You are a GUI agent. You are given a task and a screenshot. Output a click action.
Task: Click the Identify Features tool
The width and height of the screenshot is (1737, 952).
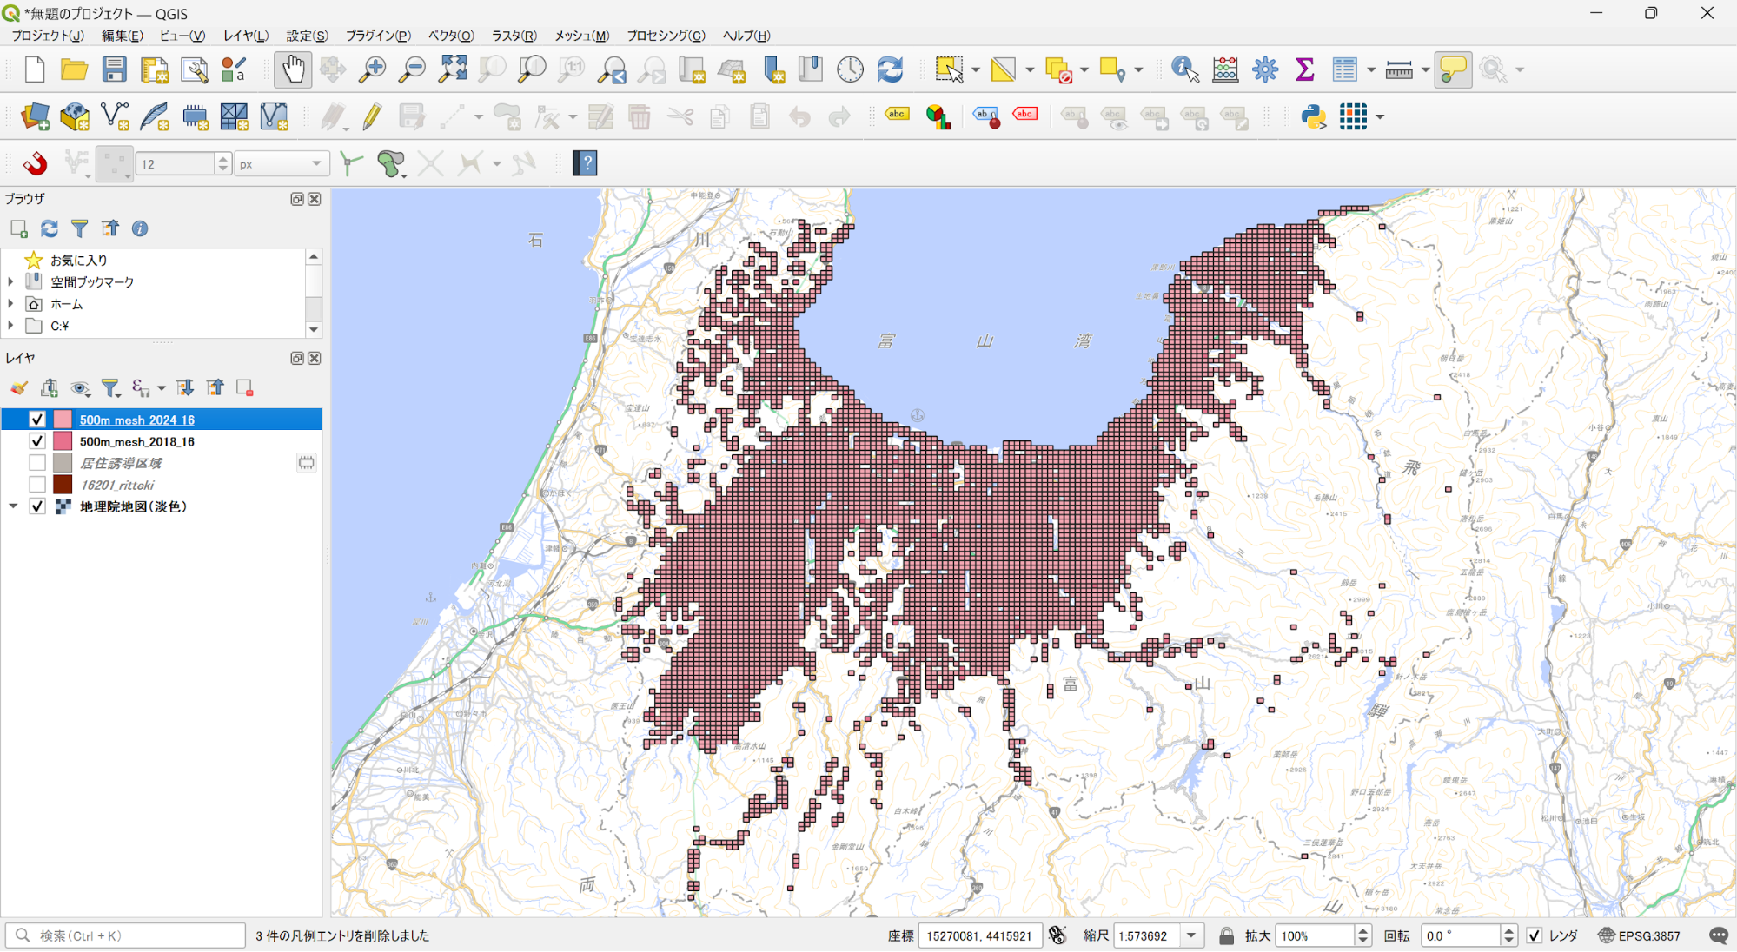coord(1184,69)
